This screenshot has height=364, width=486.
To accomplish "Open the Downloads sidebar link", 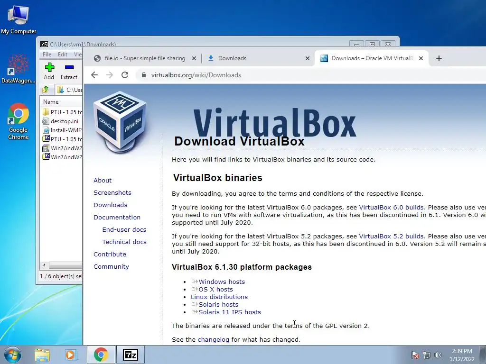I will (110, 205).
